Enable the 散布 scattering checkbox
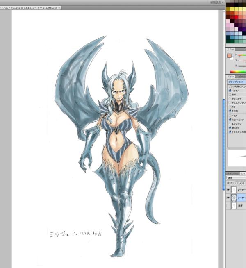This screenshot has width=246, height=268. point(230,95)
